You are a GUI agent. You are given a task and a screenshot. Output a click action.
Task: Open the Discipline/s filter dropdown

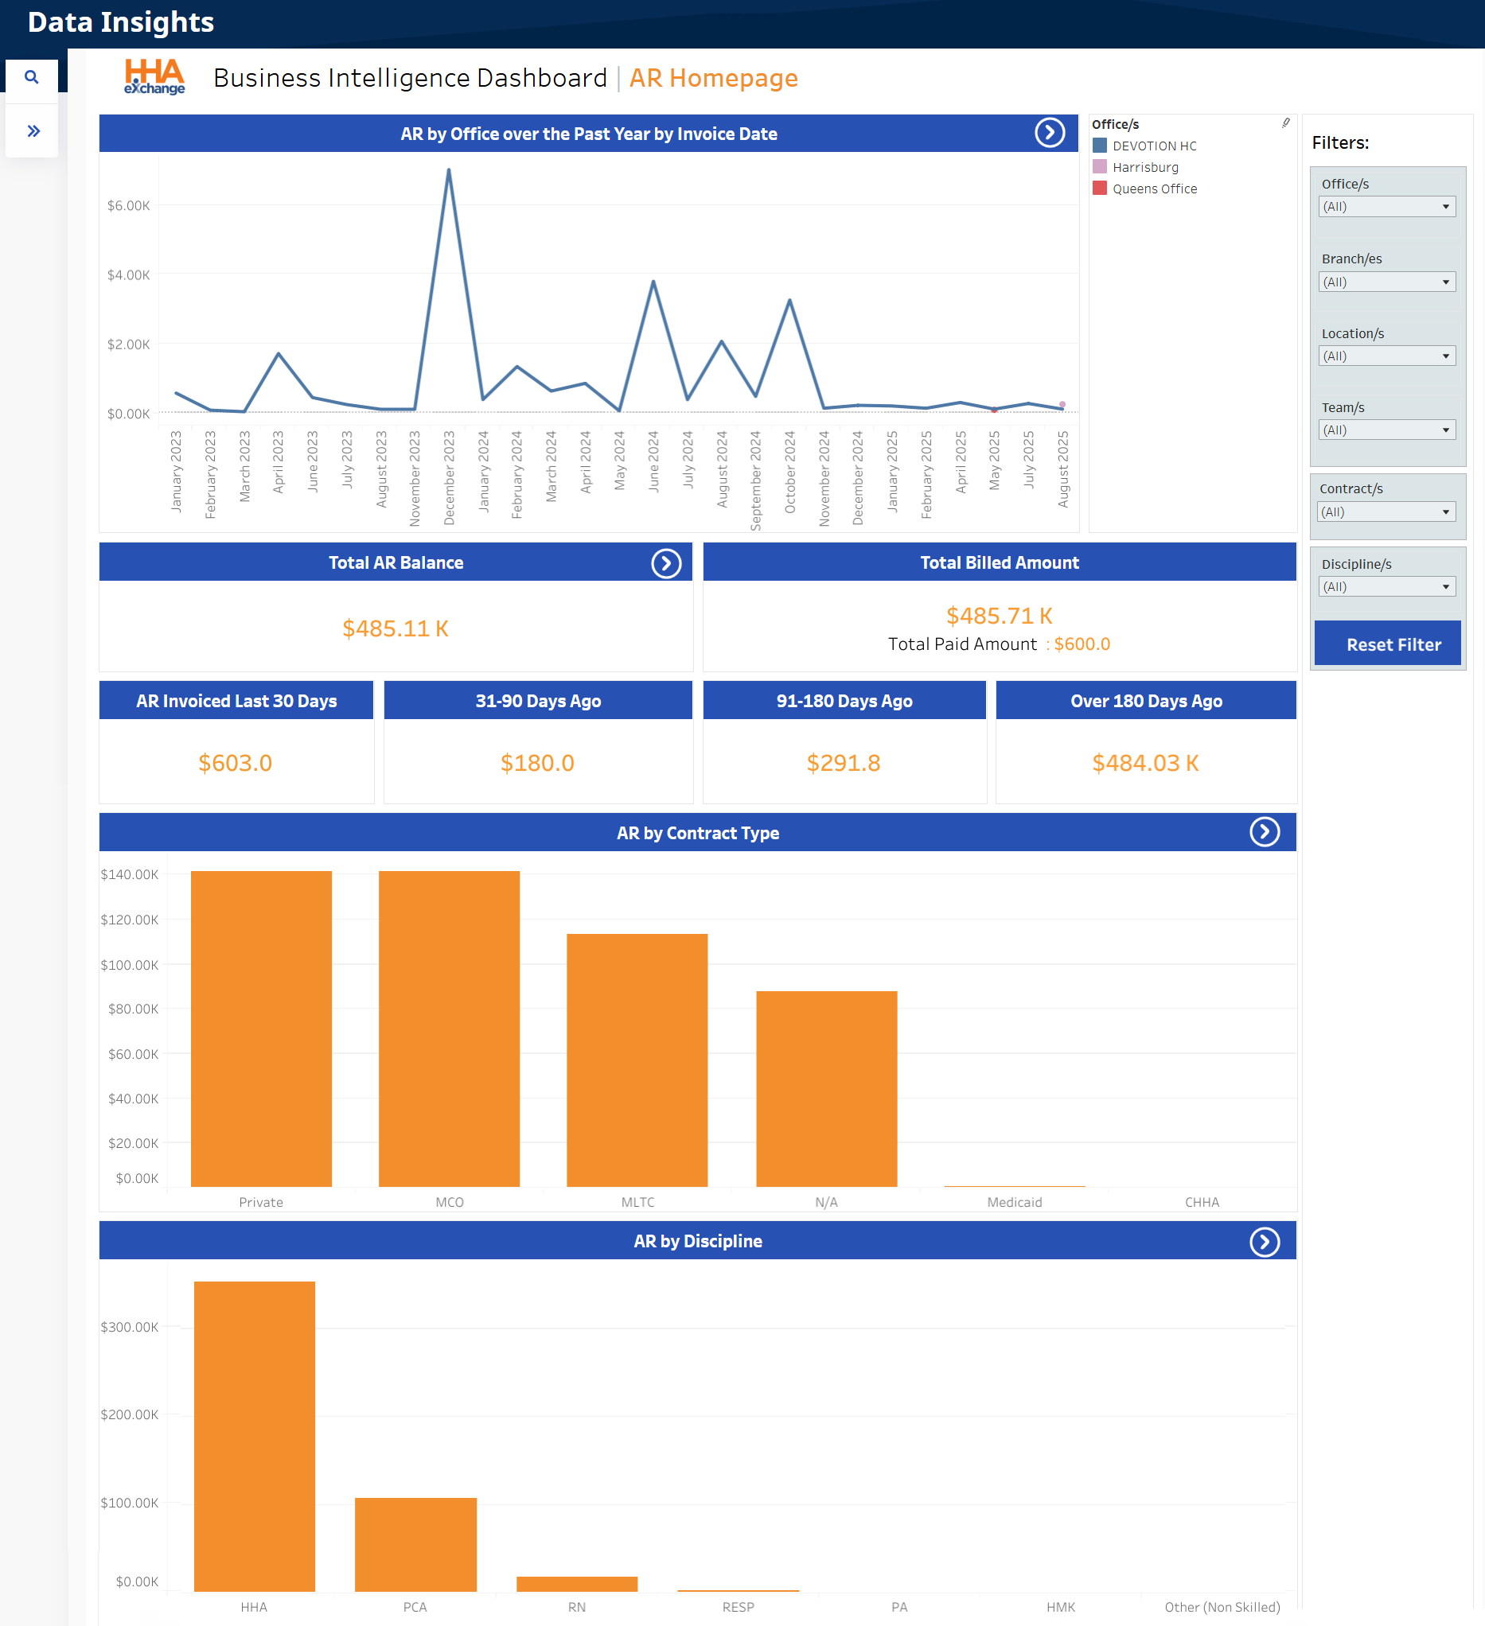click(1386, 586)
